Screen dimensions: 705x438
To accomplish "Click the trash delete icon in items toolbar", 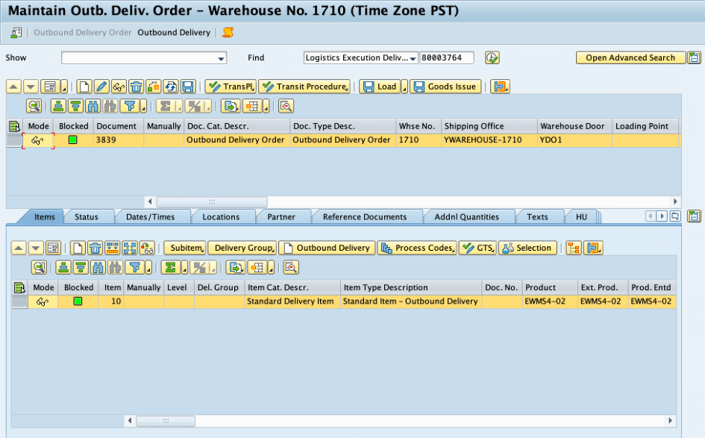I will point(95,248).
